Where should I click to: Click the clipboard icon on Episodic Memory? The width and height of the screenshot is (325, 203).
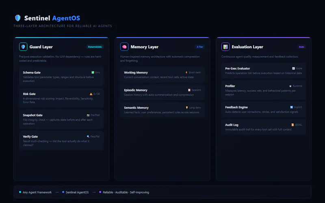click(x=189, y=90)
